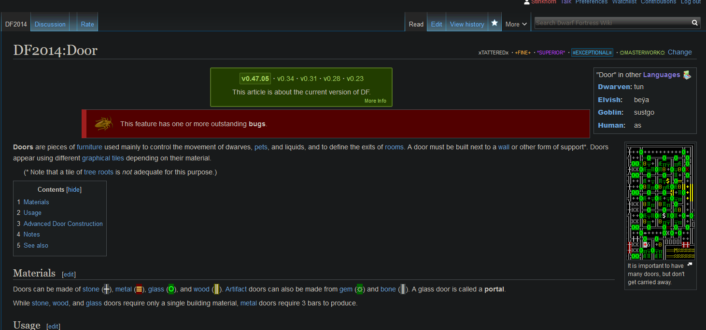Click the user profile icon
The width and height of the screenshot is (706, 330).
tap(527, 2)
